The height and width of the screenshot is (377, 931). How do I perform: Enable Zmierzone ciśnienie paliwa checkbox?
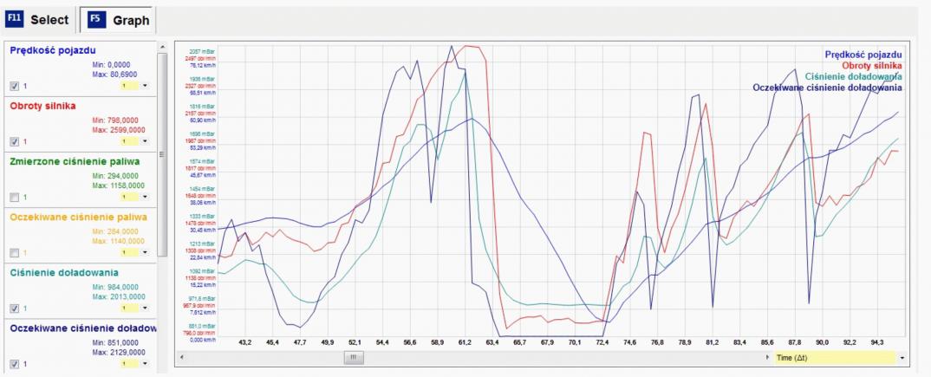[x=14, y=197]
